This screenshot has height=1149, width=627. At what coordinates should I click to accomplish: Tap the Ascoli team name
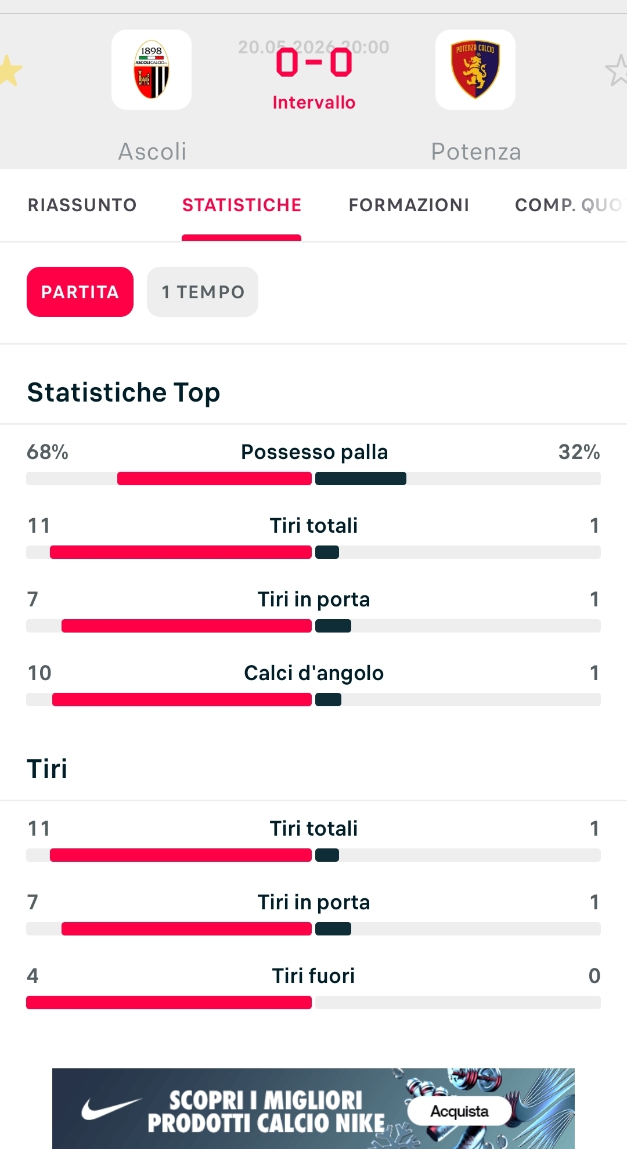pyautogui.click(x=153, y=151)
